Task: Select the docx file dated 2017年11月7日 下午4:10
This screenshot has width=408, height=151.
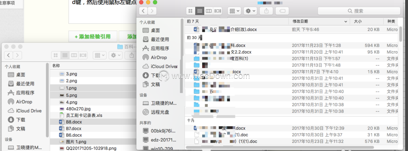Action: click(291, 71)
